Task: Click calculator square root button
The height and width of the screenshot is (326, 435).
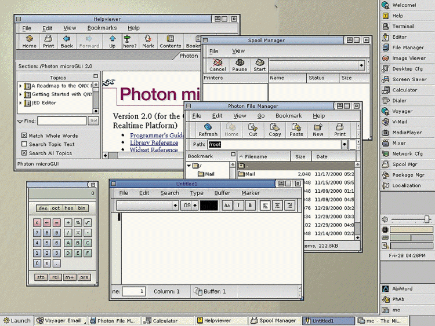Action: (x=88, y=222)
